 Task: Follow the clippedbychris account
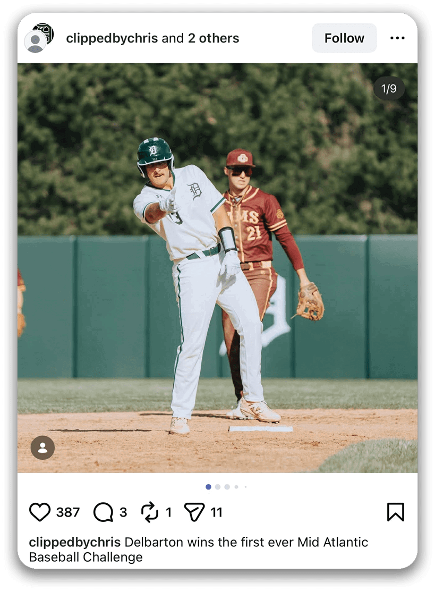tap(344, 38)
